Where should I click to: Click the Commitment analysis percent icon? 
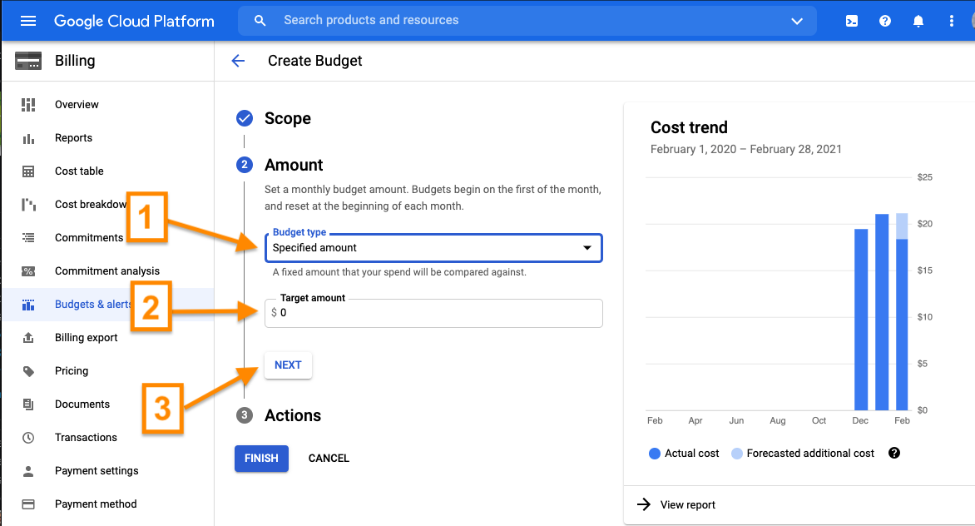coord(28,271)
